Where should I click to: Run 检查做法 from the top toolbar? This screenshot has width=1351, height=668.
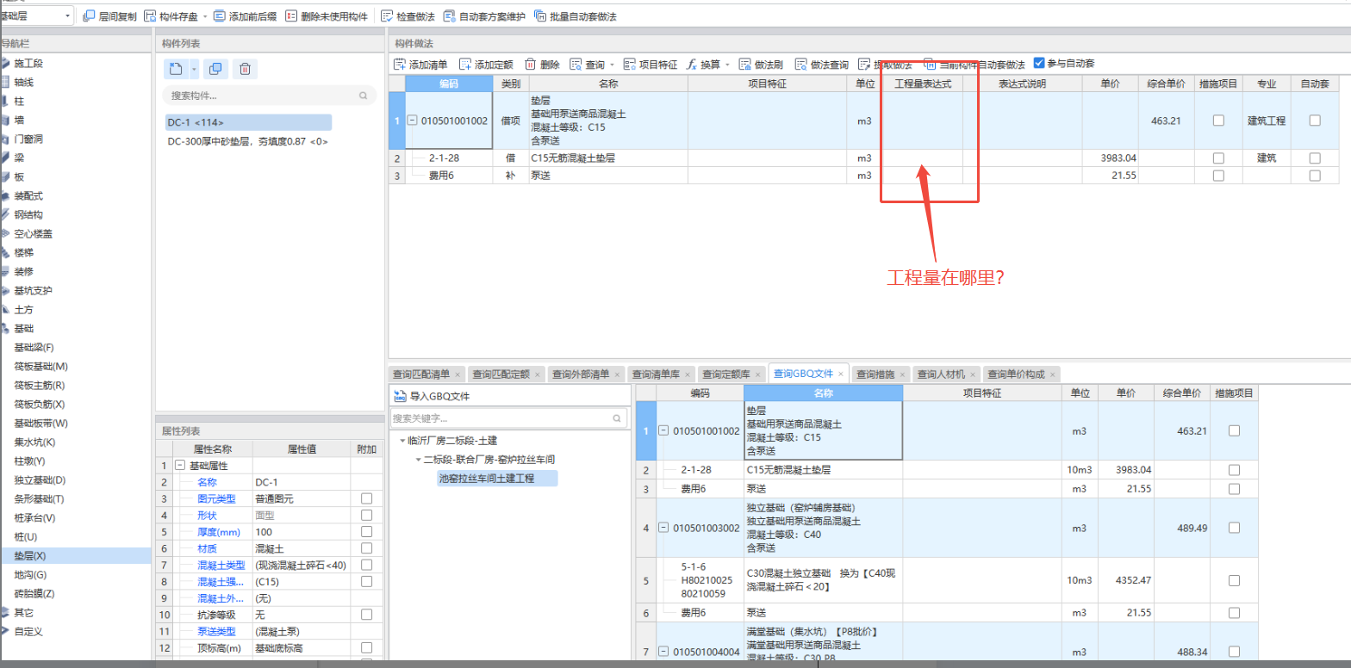[409, 16]
